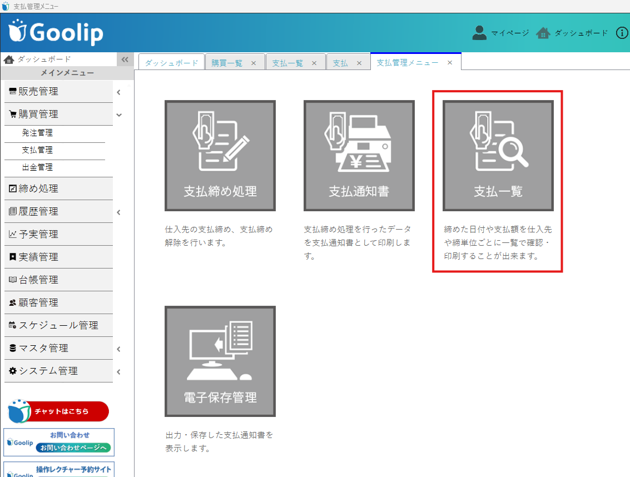
Task: Collapse sidebar with double-chevron button
Action: tap(125, 59)
